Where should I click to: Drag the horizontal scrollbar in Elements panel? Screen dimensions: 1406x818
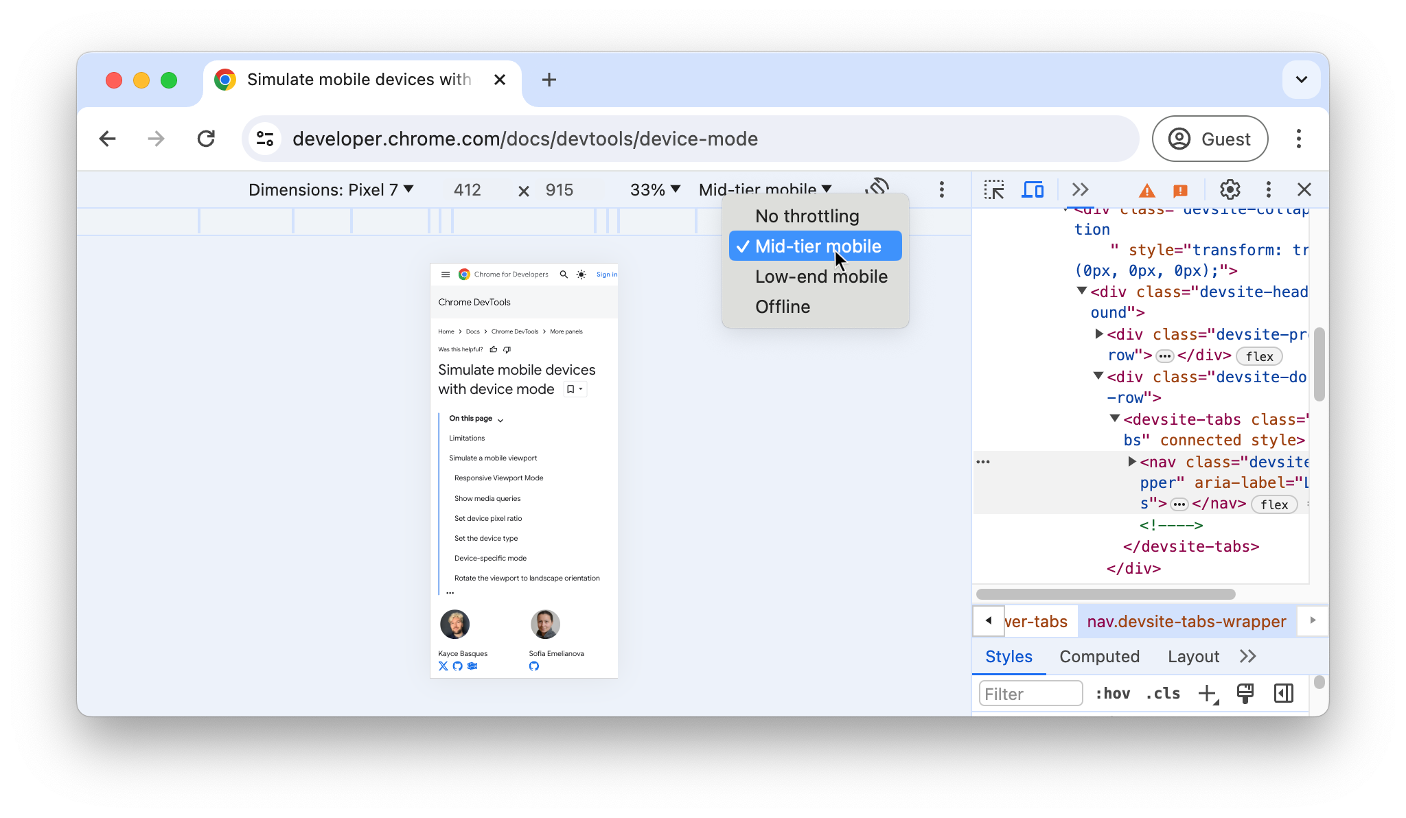pyautogui.click(x=1105, y=594)
